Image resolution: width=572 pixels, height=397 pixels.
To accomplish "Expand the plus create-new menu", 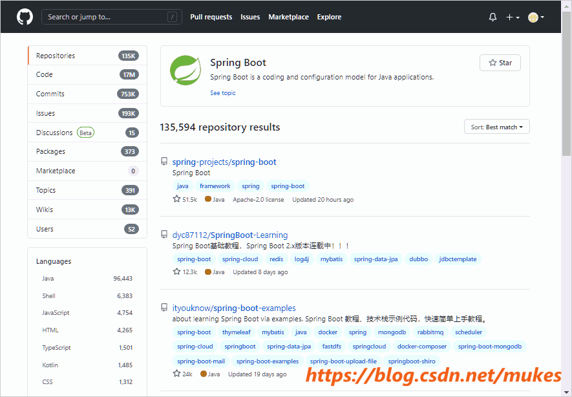I will click(x=513, y=17).
